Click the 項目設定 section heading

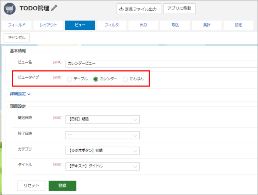click(18, 106)
